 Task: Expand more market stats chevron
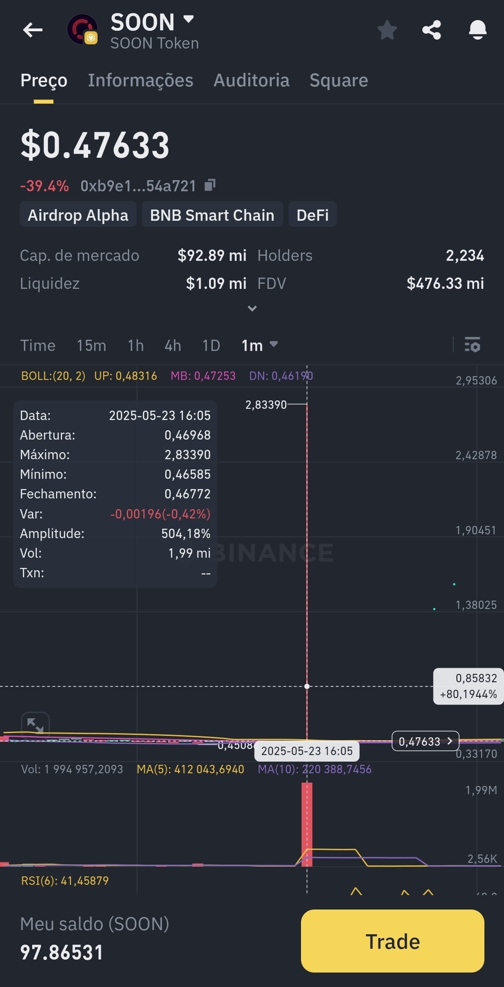pyautogui.click(x=252, y=308)
